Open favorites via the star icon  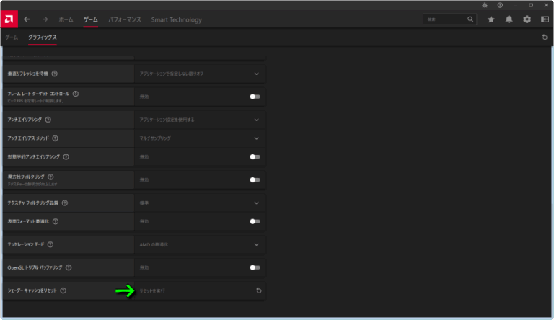(x=491, y=19)
